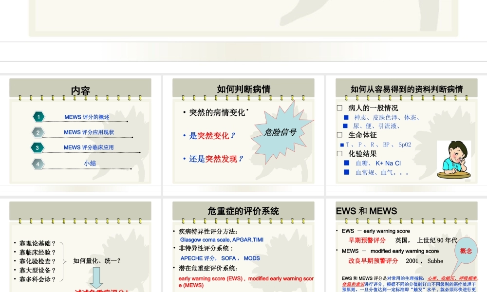Click the text 靠化验检查？
The image size is (487, 292).
[x=37, y=261]
